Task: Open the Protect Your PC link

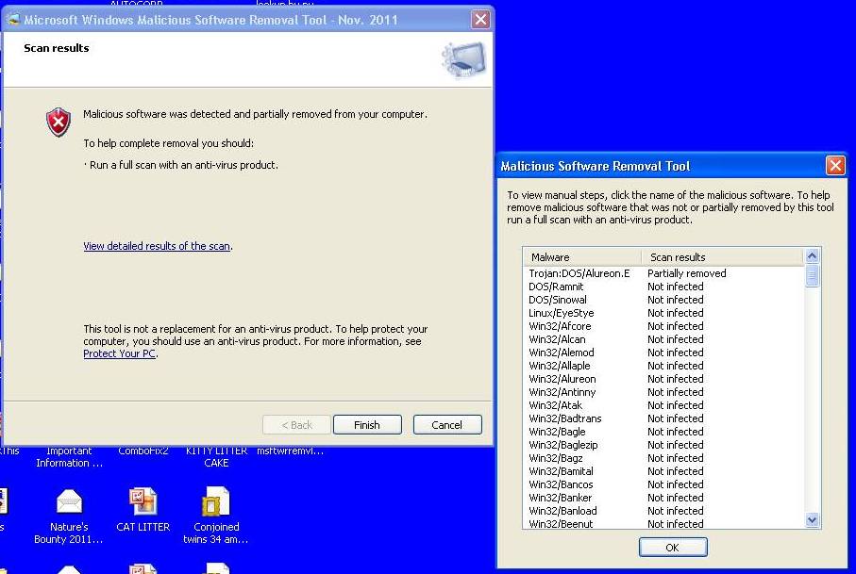Action: [x=119, y=353]
